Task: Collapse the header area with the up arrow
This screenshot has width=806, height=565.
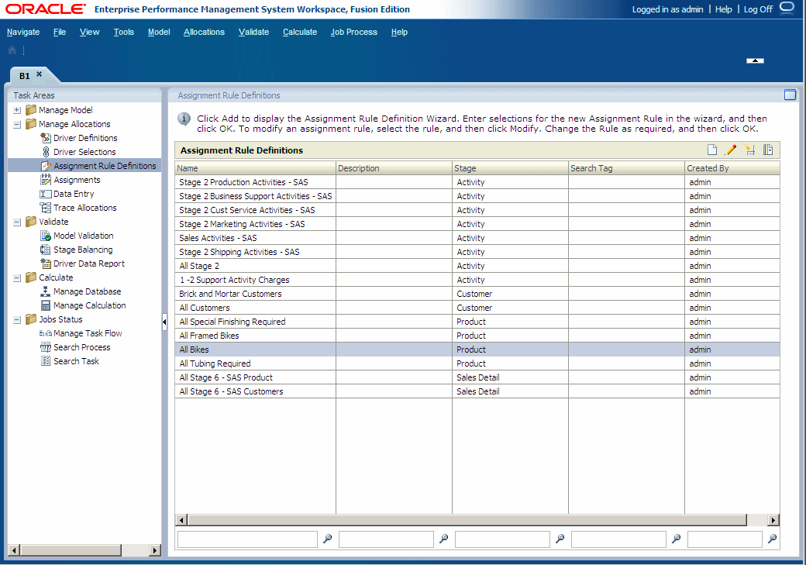Action: tap(755, 60)
